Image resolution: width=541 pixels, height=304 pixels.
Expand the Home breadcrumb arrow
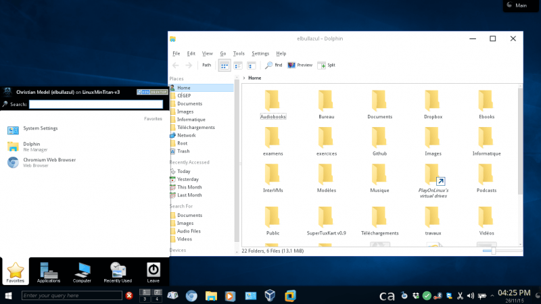244,78
